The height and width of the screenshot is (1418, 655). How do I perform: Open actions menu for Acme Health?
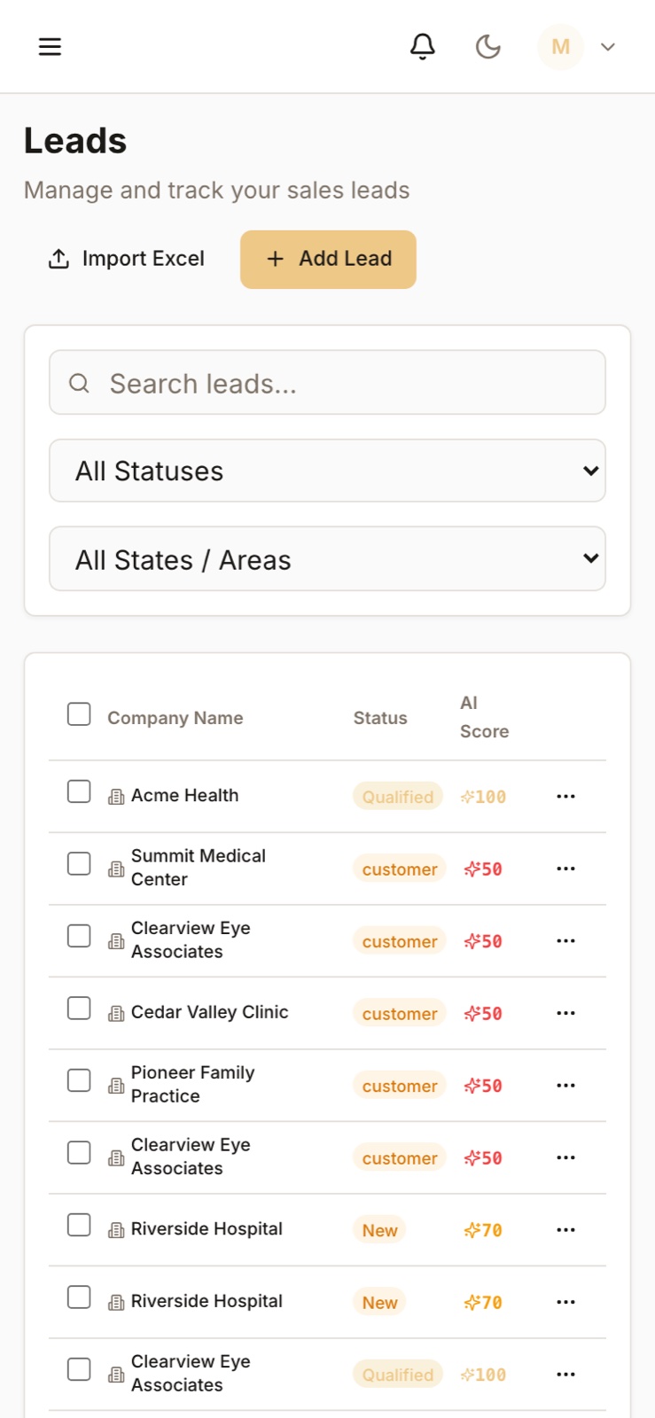pyautogui.click(x=566, y=797)
